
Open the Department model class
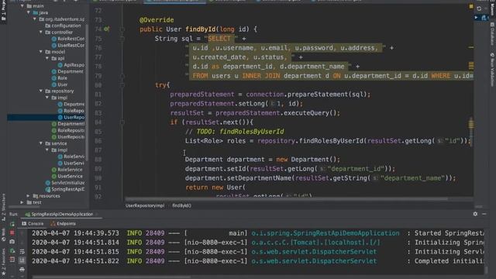pyautogui.click(x=67, y=71)
